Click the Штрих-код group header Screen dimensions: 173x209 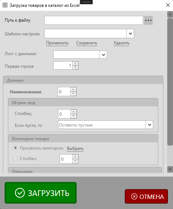(83, 102)
